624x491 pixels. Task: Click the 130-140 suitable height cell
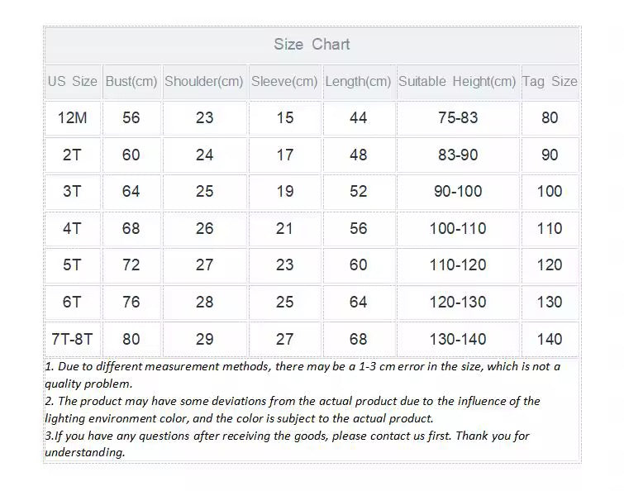click(x=457, y=339)
